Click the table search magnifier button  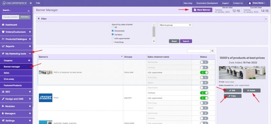pyautogui.click(x=212, y=51)
